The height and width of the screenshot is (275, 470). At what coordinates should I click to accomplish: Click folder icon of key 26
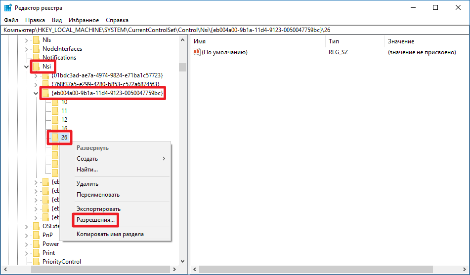click(55, 137)
